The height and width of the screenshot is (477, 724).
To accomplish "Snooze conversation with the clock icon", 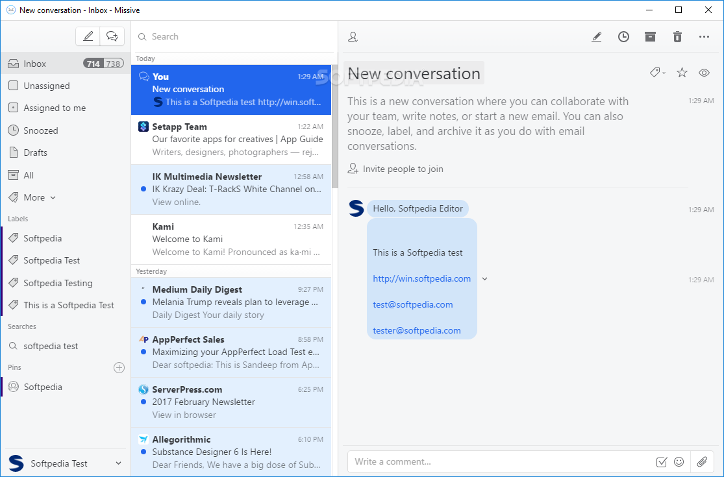I will [623, 37].
